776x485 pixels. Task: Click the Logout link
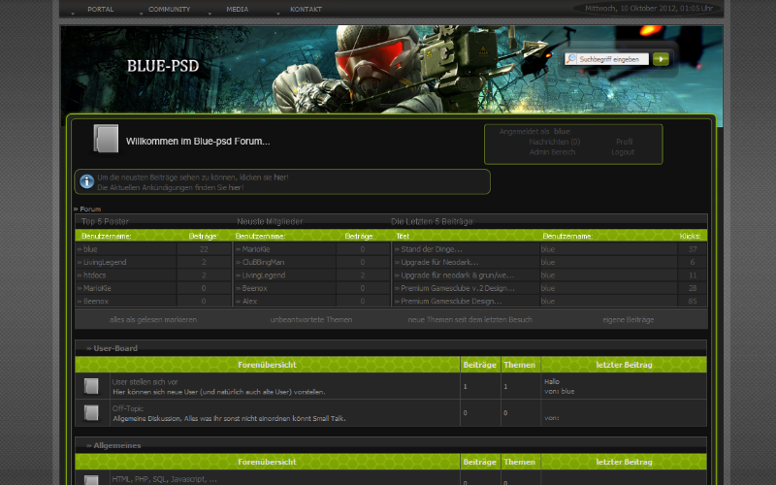[x=623, y=152]
